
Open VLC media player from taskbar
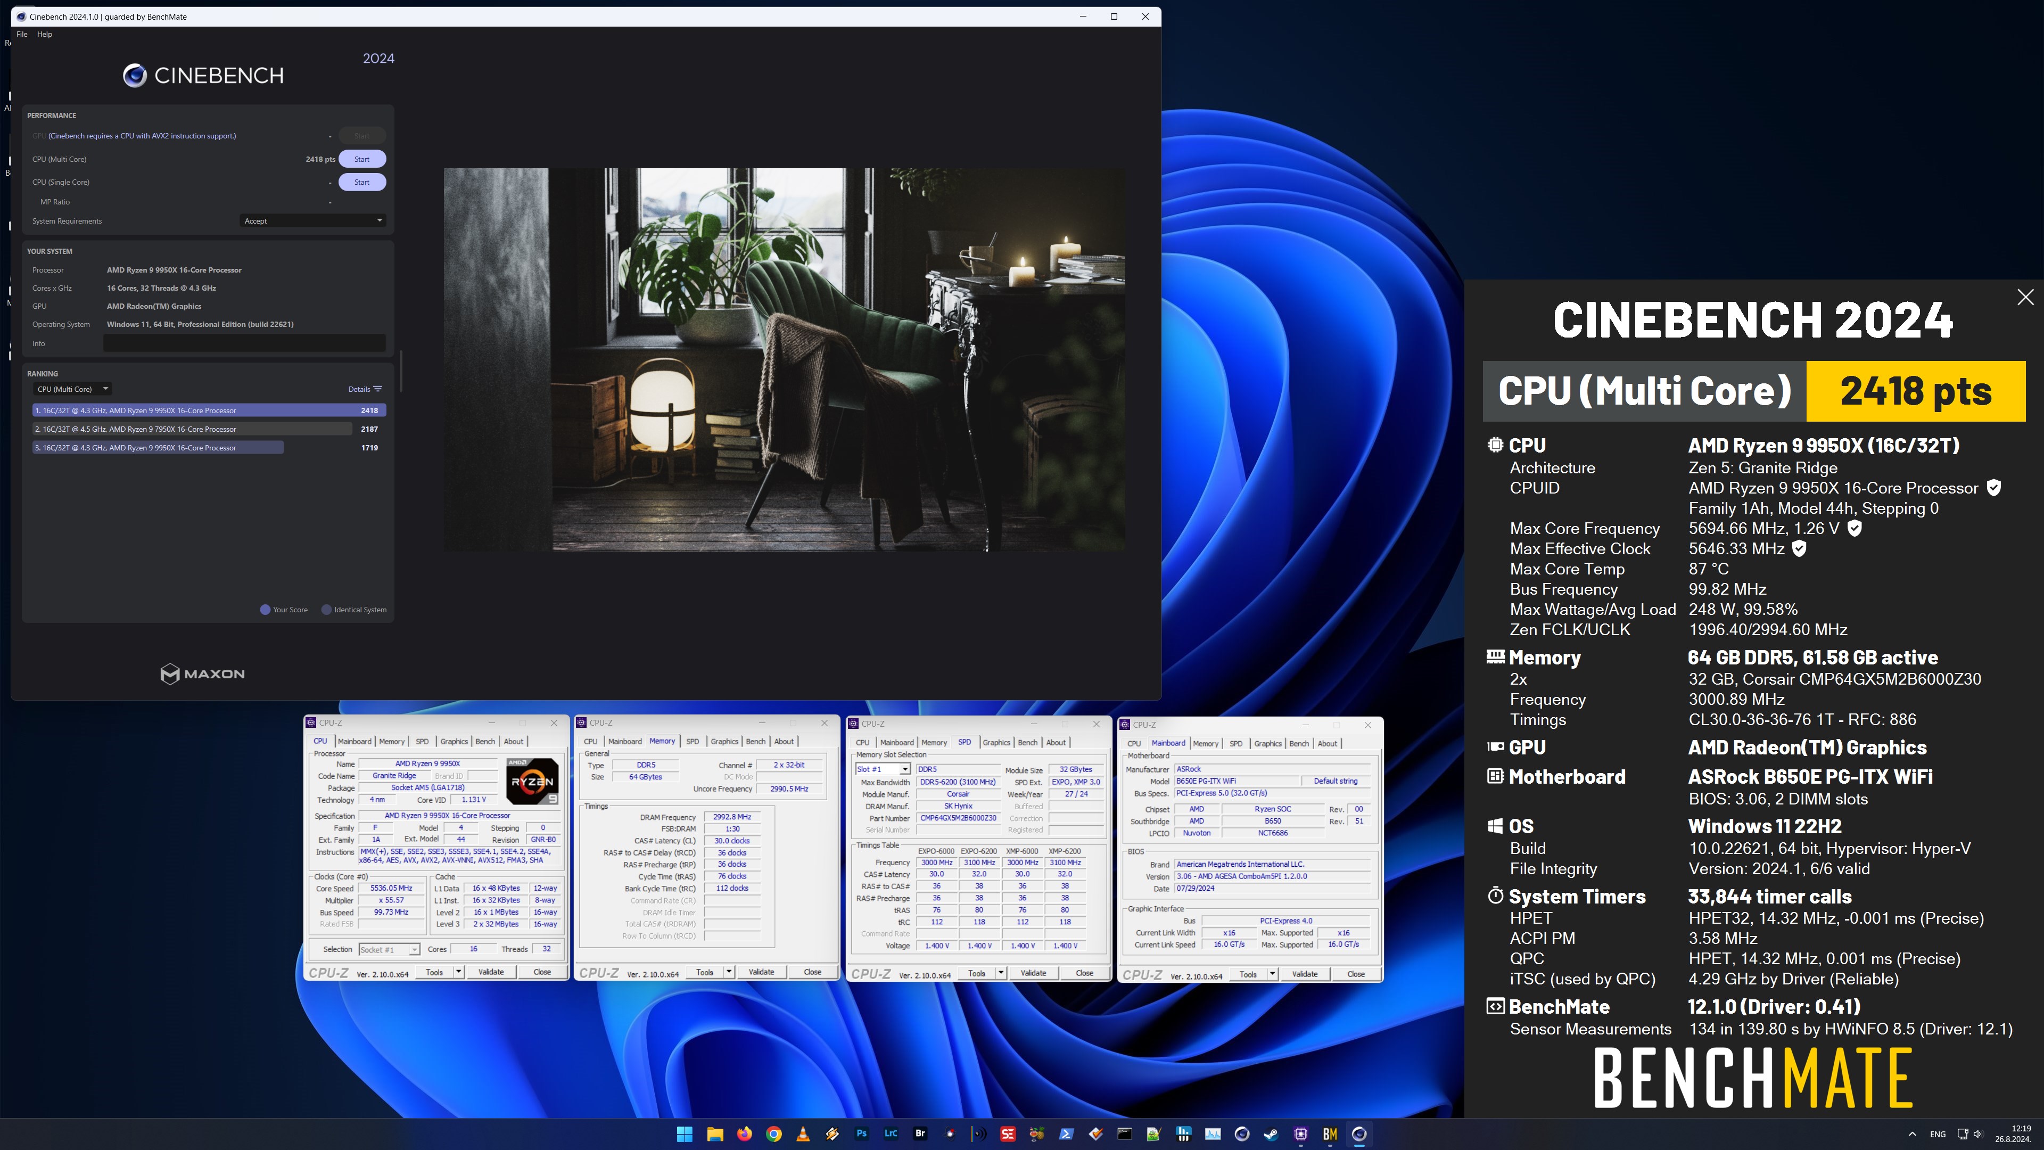point(803,1134)
